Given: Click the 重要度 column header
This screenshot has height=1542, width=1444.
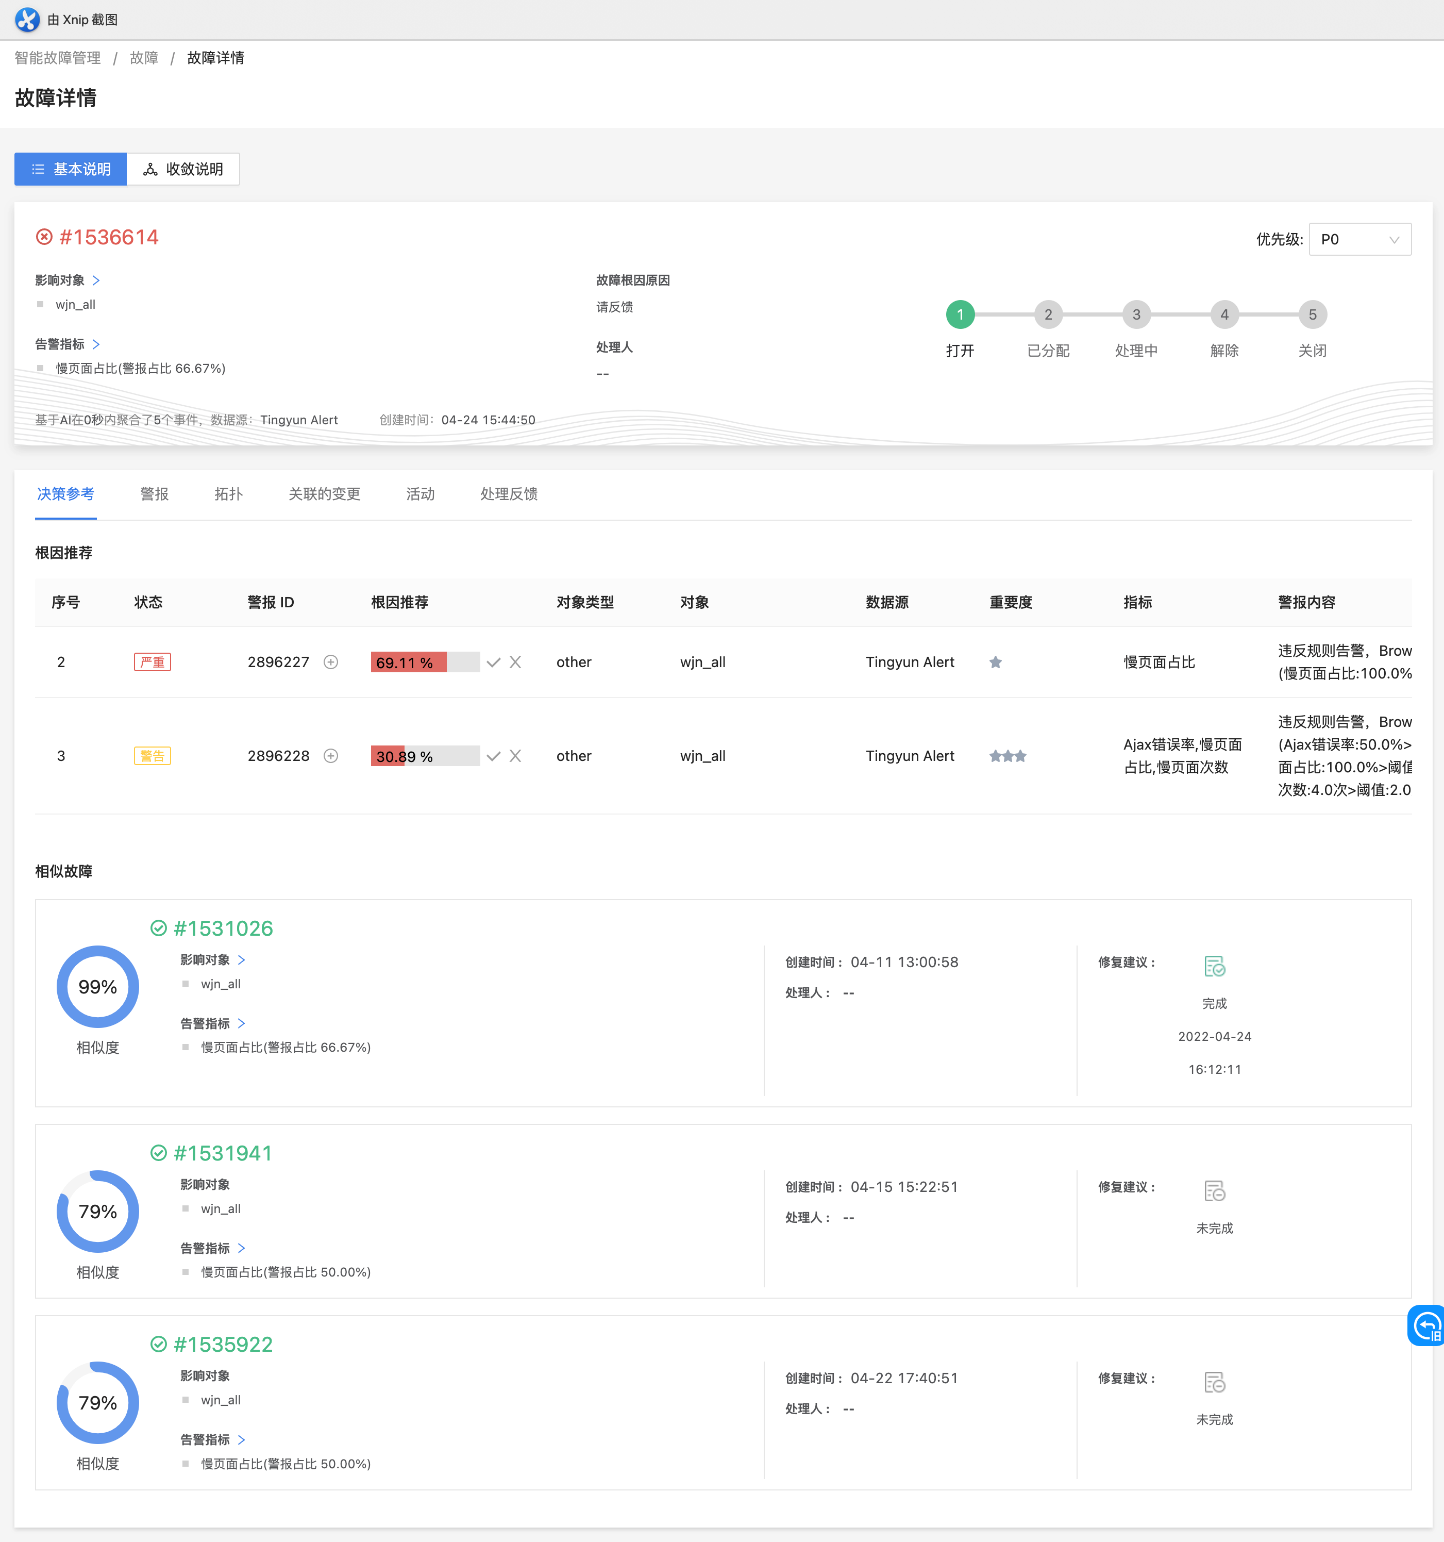Looking at the screenshot, I should [x=1011, y=602].
